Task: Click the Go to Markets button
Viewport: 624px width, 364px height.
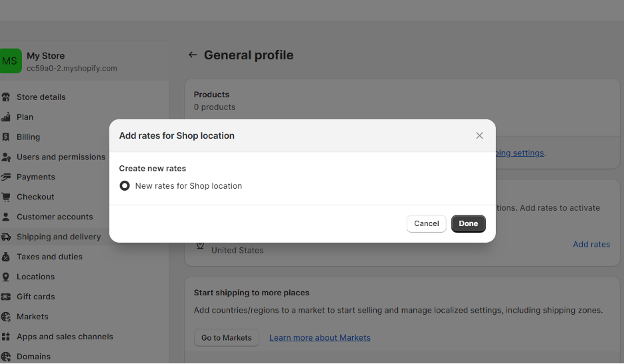Action: point(227,338)
